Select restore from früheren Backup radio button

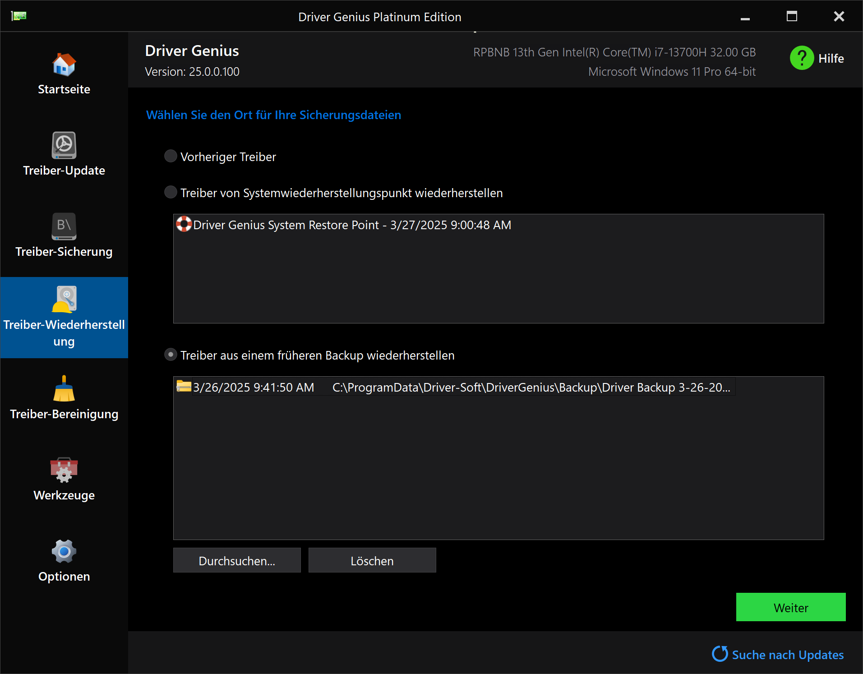tap(171, 355)
